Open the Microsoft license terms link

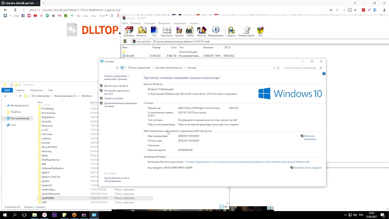click(x=247, y=162)
